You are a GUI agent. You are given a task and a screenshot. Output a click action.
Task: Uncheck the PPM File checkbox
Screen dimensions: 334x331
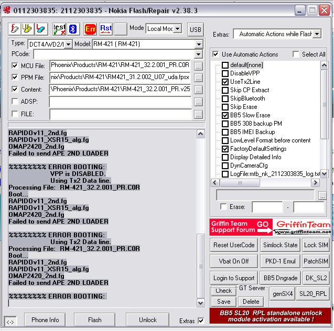(x=15, y=77)
